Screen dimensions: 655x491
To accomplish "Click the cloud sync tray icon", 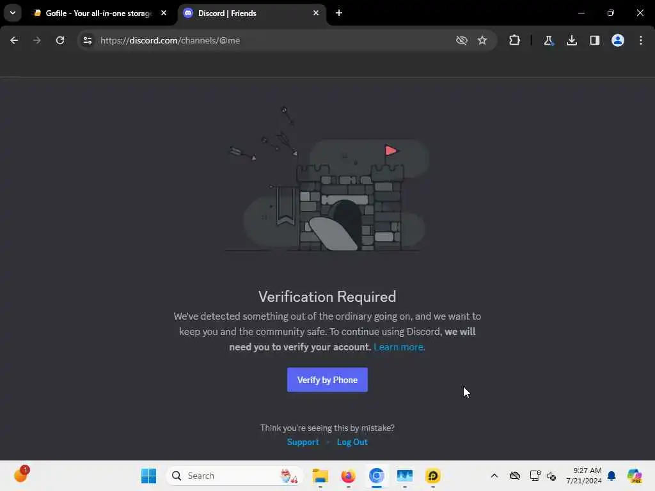I will 515,476.
